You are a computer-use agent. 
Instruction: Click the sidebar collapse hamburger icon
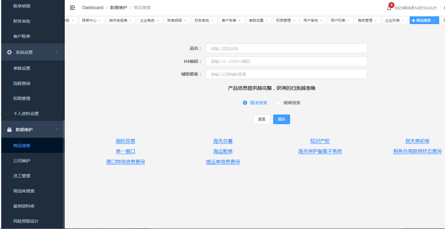coord(72,8)
